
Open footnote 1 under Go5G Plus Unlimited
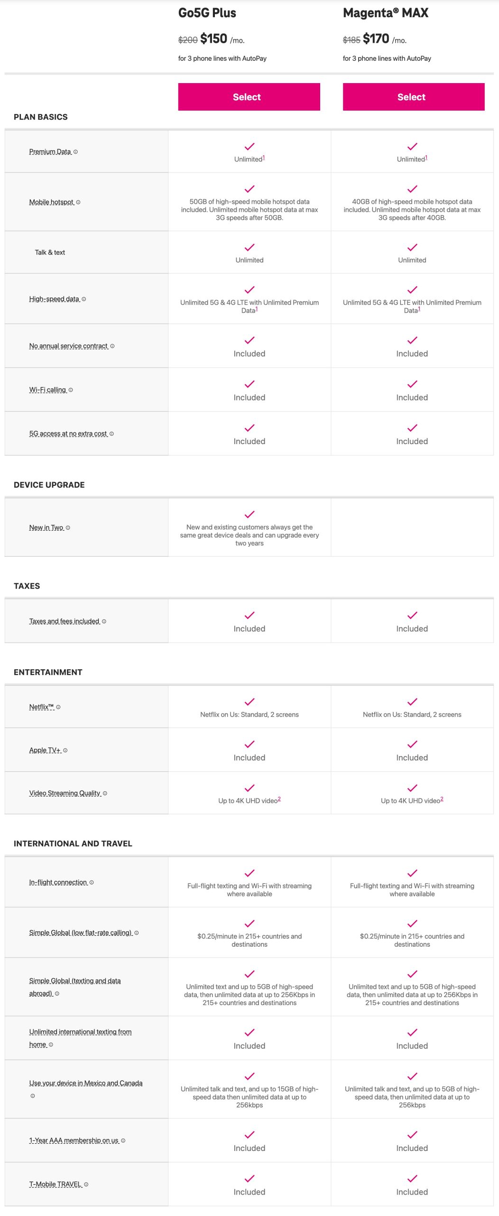(265, 156)
